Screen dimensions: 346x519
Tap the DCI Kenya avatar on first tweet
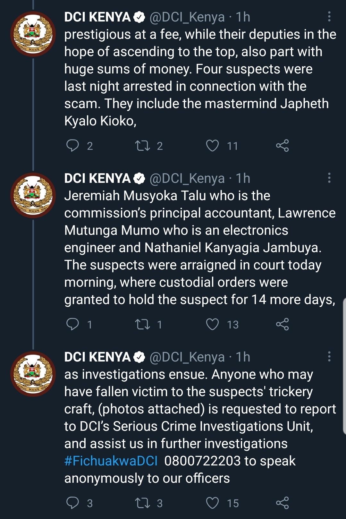pyautogui.click(x=33, y=34)
